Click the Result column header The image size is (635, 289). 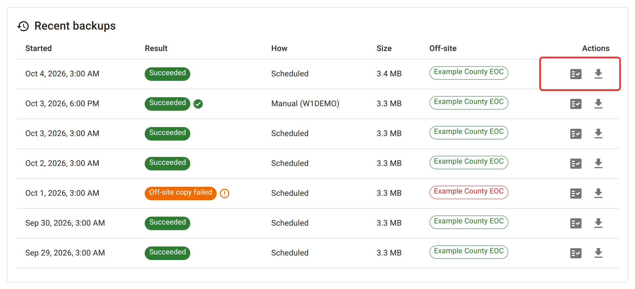(156, 48)
